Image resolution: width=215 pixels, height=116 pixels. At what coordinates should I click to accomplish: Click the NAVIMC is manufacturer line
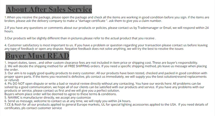[48, 98]
